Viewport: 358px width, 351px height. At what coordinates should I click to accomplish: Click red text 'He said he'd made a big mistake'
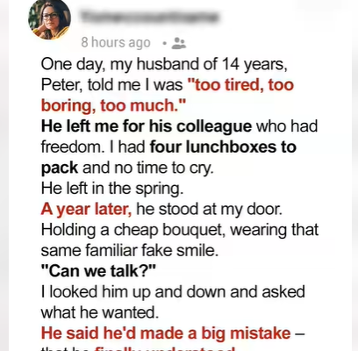(166, 333)
